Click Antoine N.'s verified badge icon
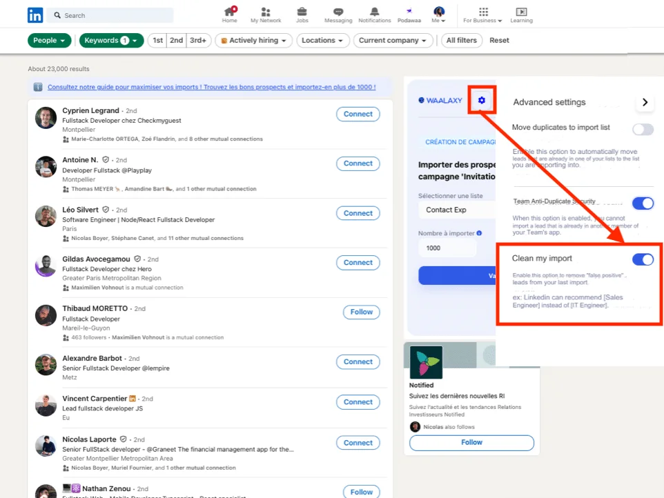This screenshot has width=664, height=498. tap(106, 160)
